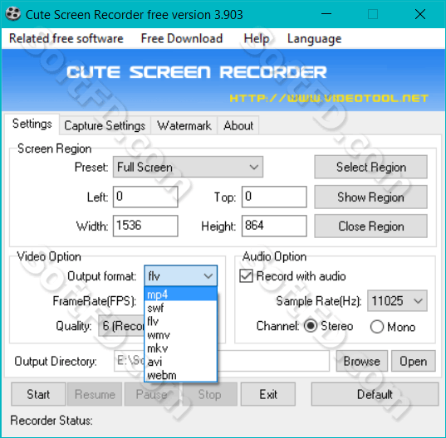Expand the Preset Full Screen dropdown
The width and height of the screenshot is (446, 438).
188,167
